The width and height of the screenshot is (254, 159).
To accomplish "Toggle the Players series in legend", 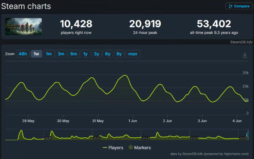I will 113,148.
